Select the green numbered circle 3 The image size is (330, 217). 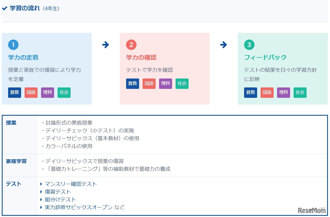point(249,45)
